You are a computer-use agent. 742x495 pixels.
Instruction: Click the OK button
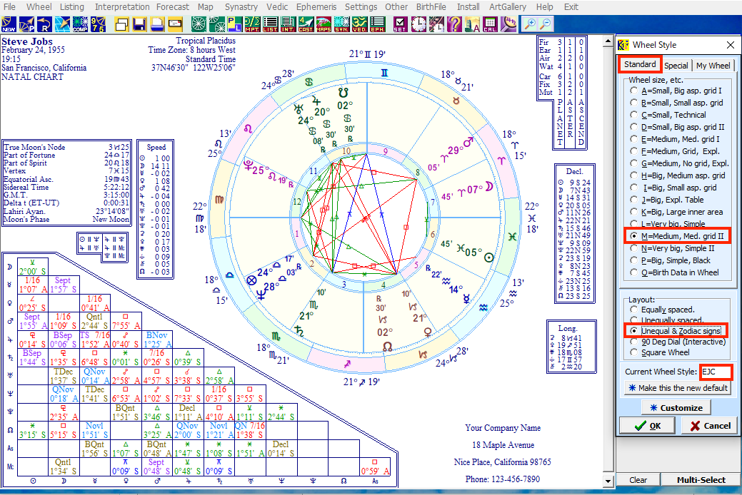tap(648, 426)
